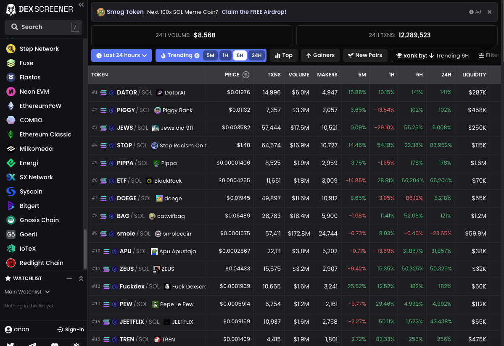Screen dimensions: 504x346
Task: Click the Discord icon in sidebar footer
Action: tap(55, 344)
